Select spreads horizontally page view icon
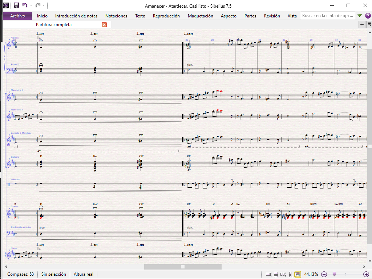The image size is (372, 279). click(268, 274)
